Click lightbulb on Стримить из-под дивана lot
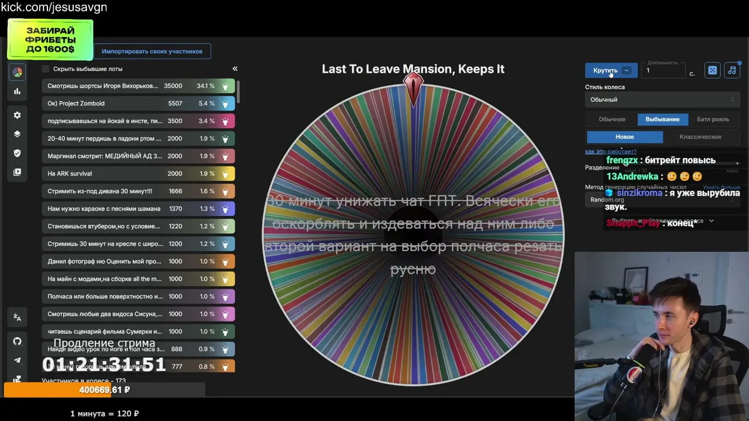The height and width of the screenshot is (421, 749). [x=226, y=191]
